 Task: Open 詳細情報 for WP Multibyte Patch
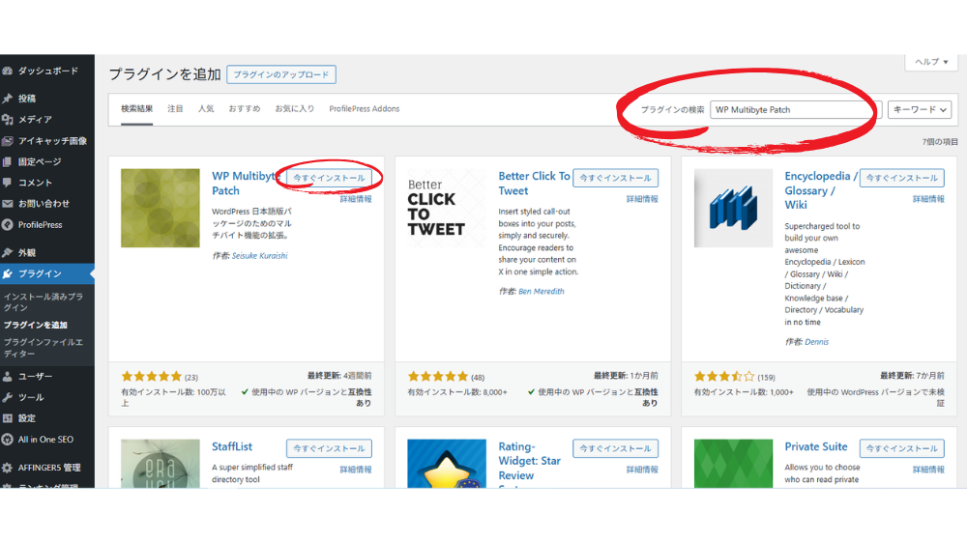click(356, 199)
